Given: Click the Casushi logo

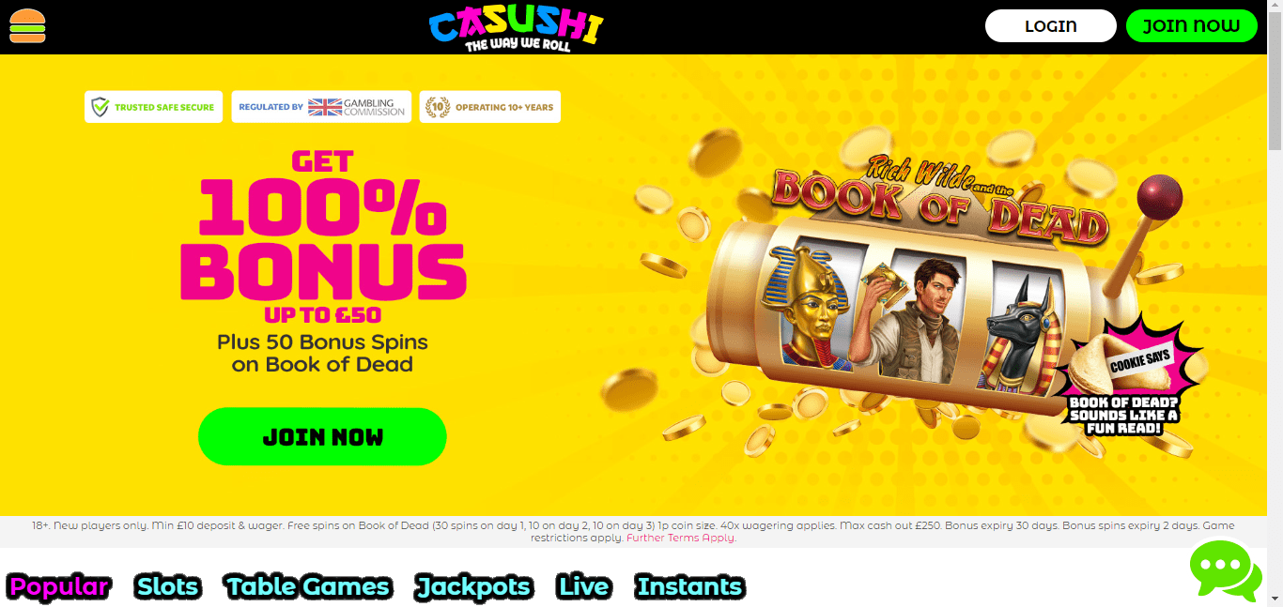Looking at the screenshot, I should [x=516, y=29].
